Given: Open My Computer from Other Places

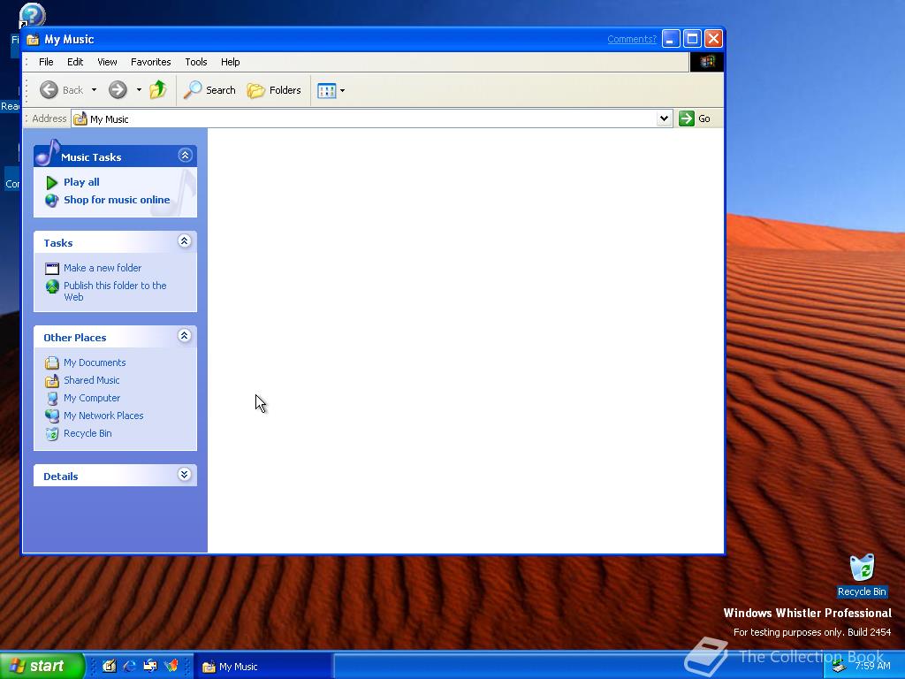Looking at the screenshot, I should coord(92,398).
